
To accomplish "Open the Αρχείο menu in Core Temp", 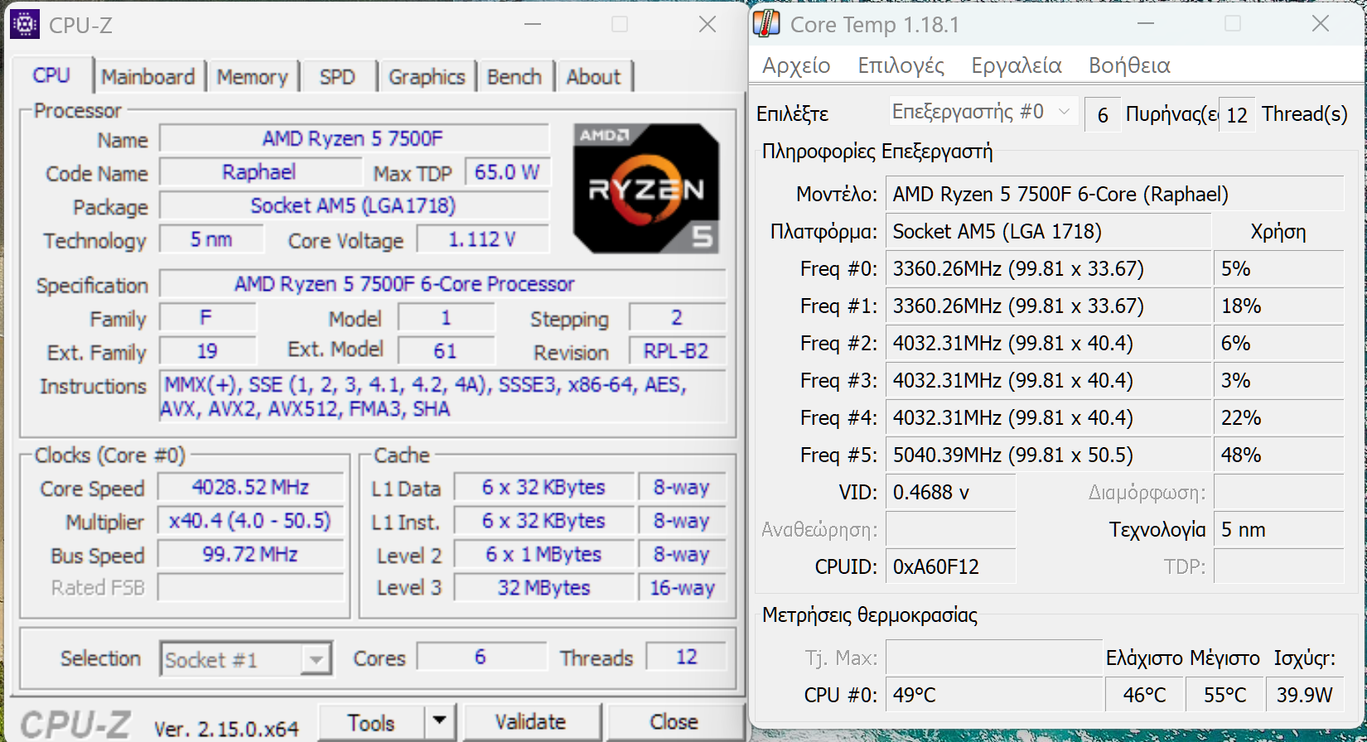I will tap(796, 65).
